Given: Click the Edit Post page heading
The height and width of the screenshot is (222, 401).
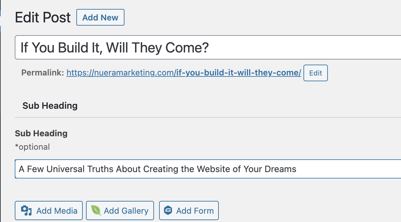Looking at the screenshot, I should click(x=43, y=18).
